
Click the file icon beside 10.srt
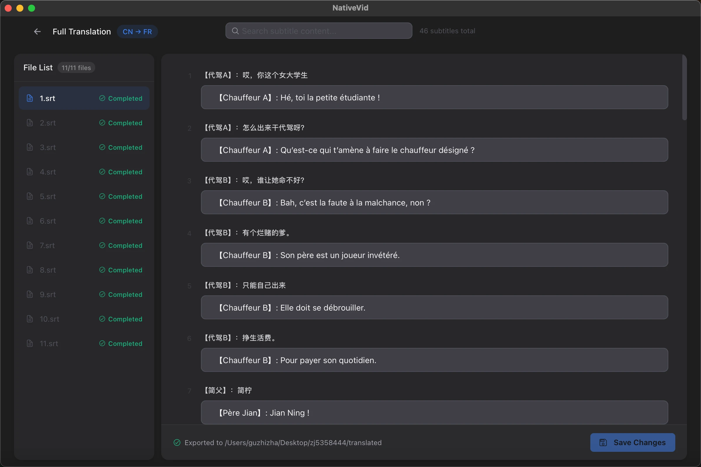[30, 319]
